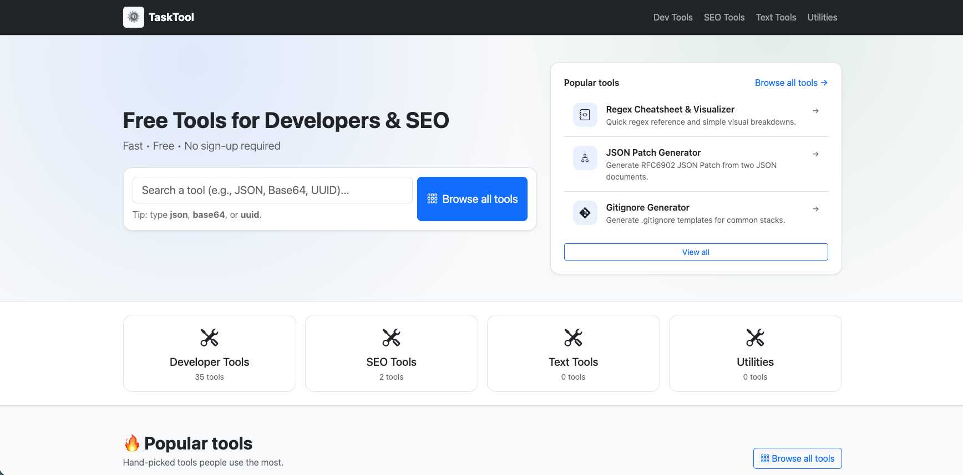Open JSON Patch Generator title

tap(653, 152)
